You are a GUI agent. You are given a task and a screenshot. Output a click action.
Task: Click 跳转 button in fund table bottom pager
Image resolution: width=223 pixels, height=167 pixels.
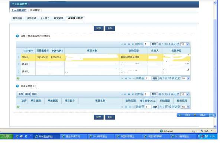click(x=155, y=78)
